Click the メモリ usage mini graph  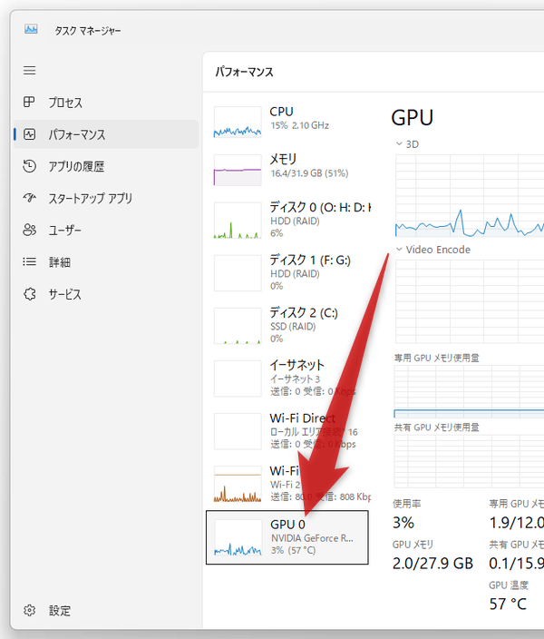(238, 170)
